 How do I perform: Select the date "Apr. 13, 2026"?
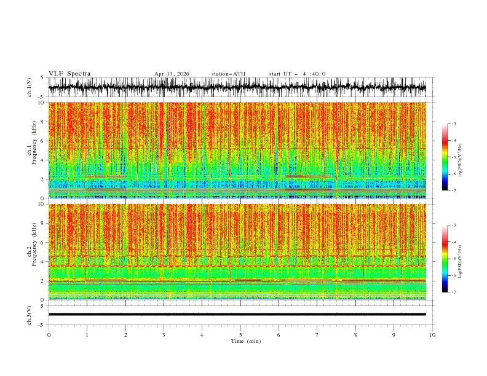pos(172,74)
